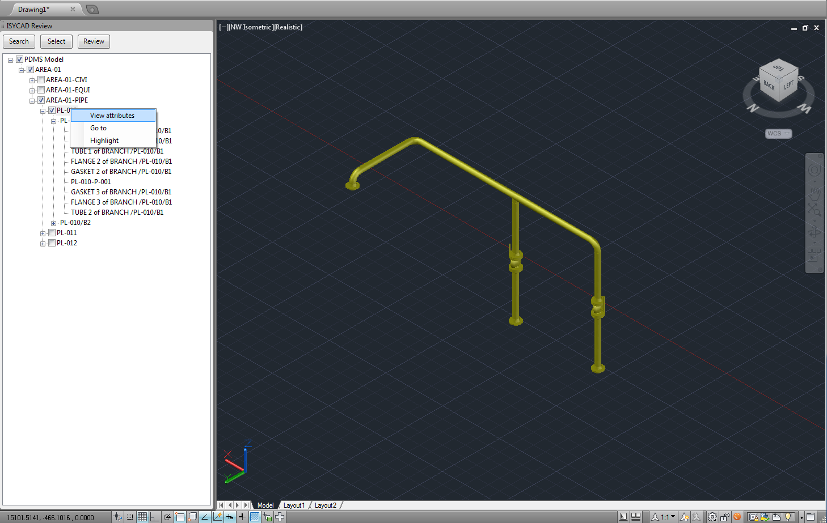Toggle Object Snap in the status bar
Viewport: 827px width, 523px height.
180,517
